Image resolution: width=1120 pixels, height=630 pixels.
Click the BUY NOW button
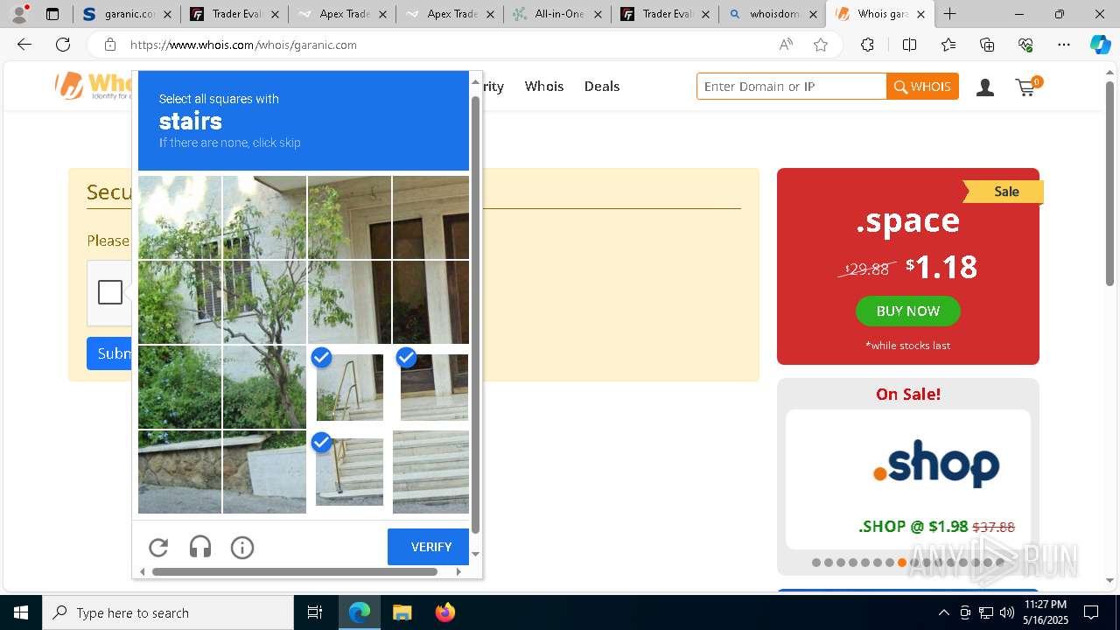tap(908, 311)
